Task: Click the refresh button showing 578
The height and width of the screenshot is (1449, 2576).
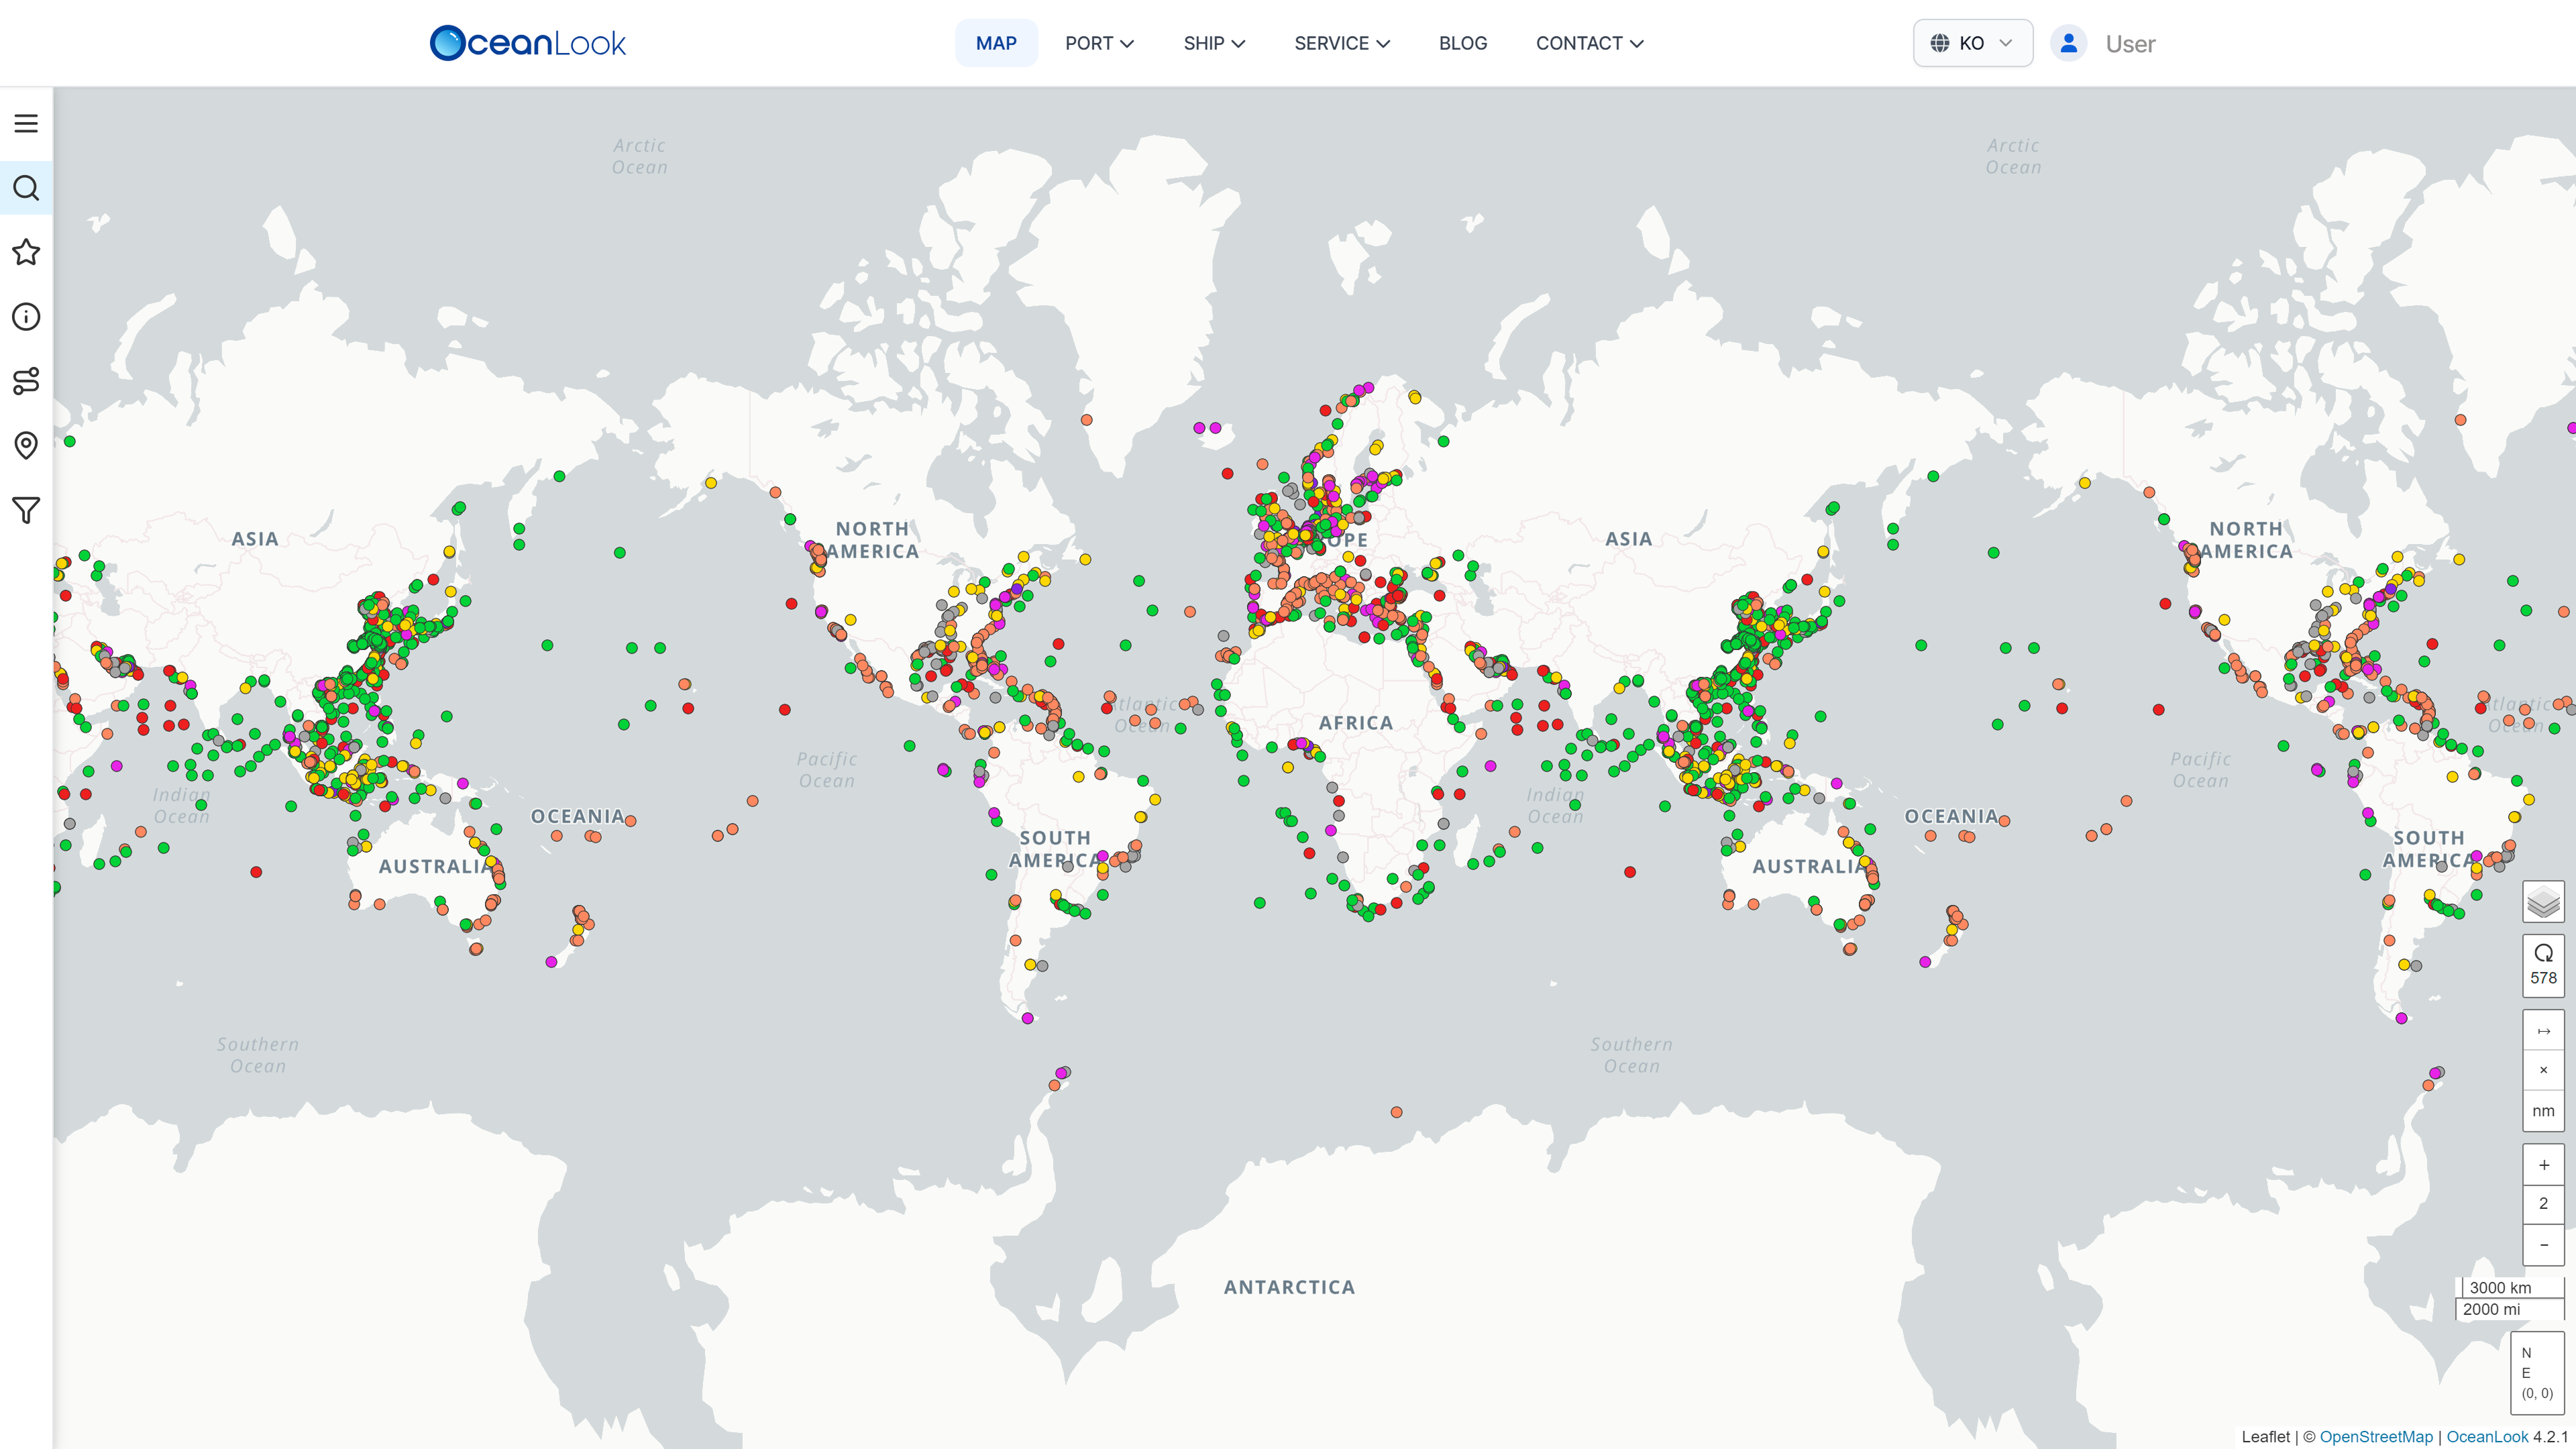Action: tap(2543, 965)
